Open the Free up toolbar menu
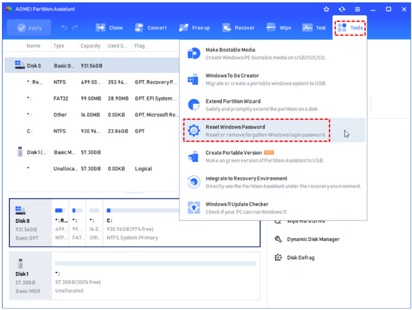 click(195, 28)
